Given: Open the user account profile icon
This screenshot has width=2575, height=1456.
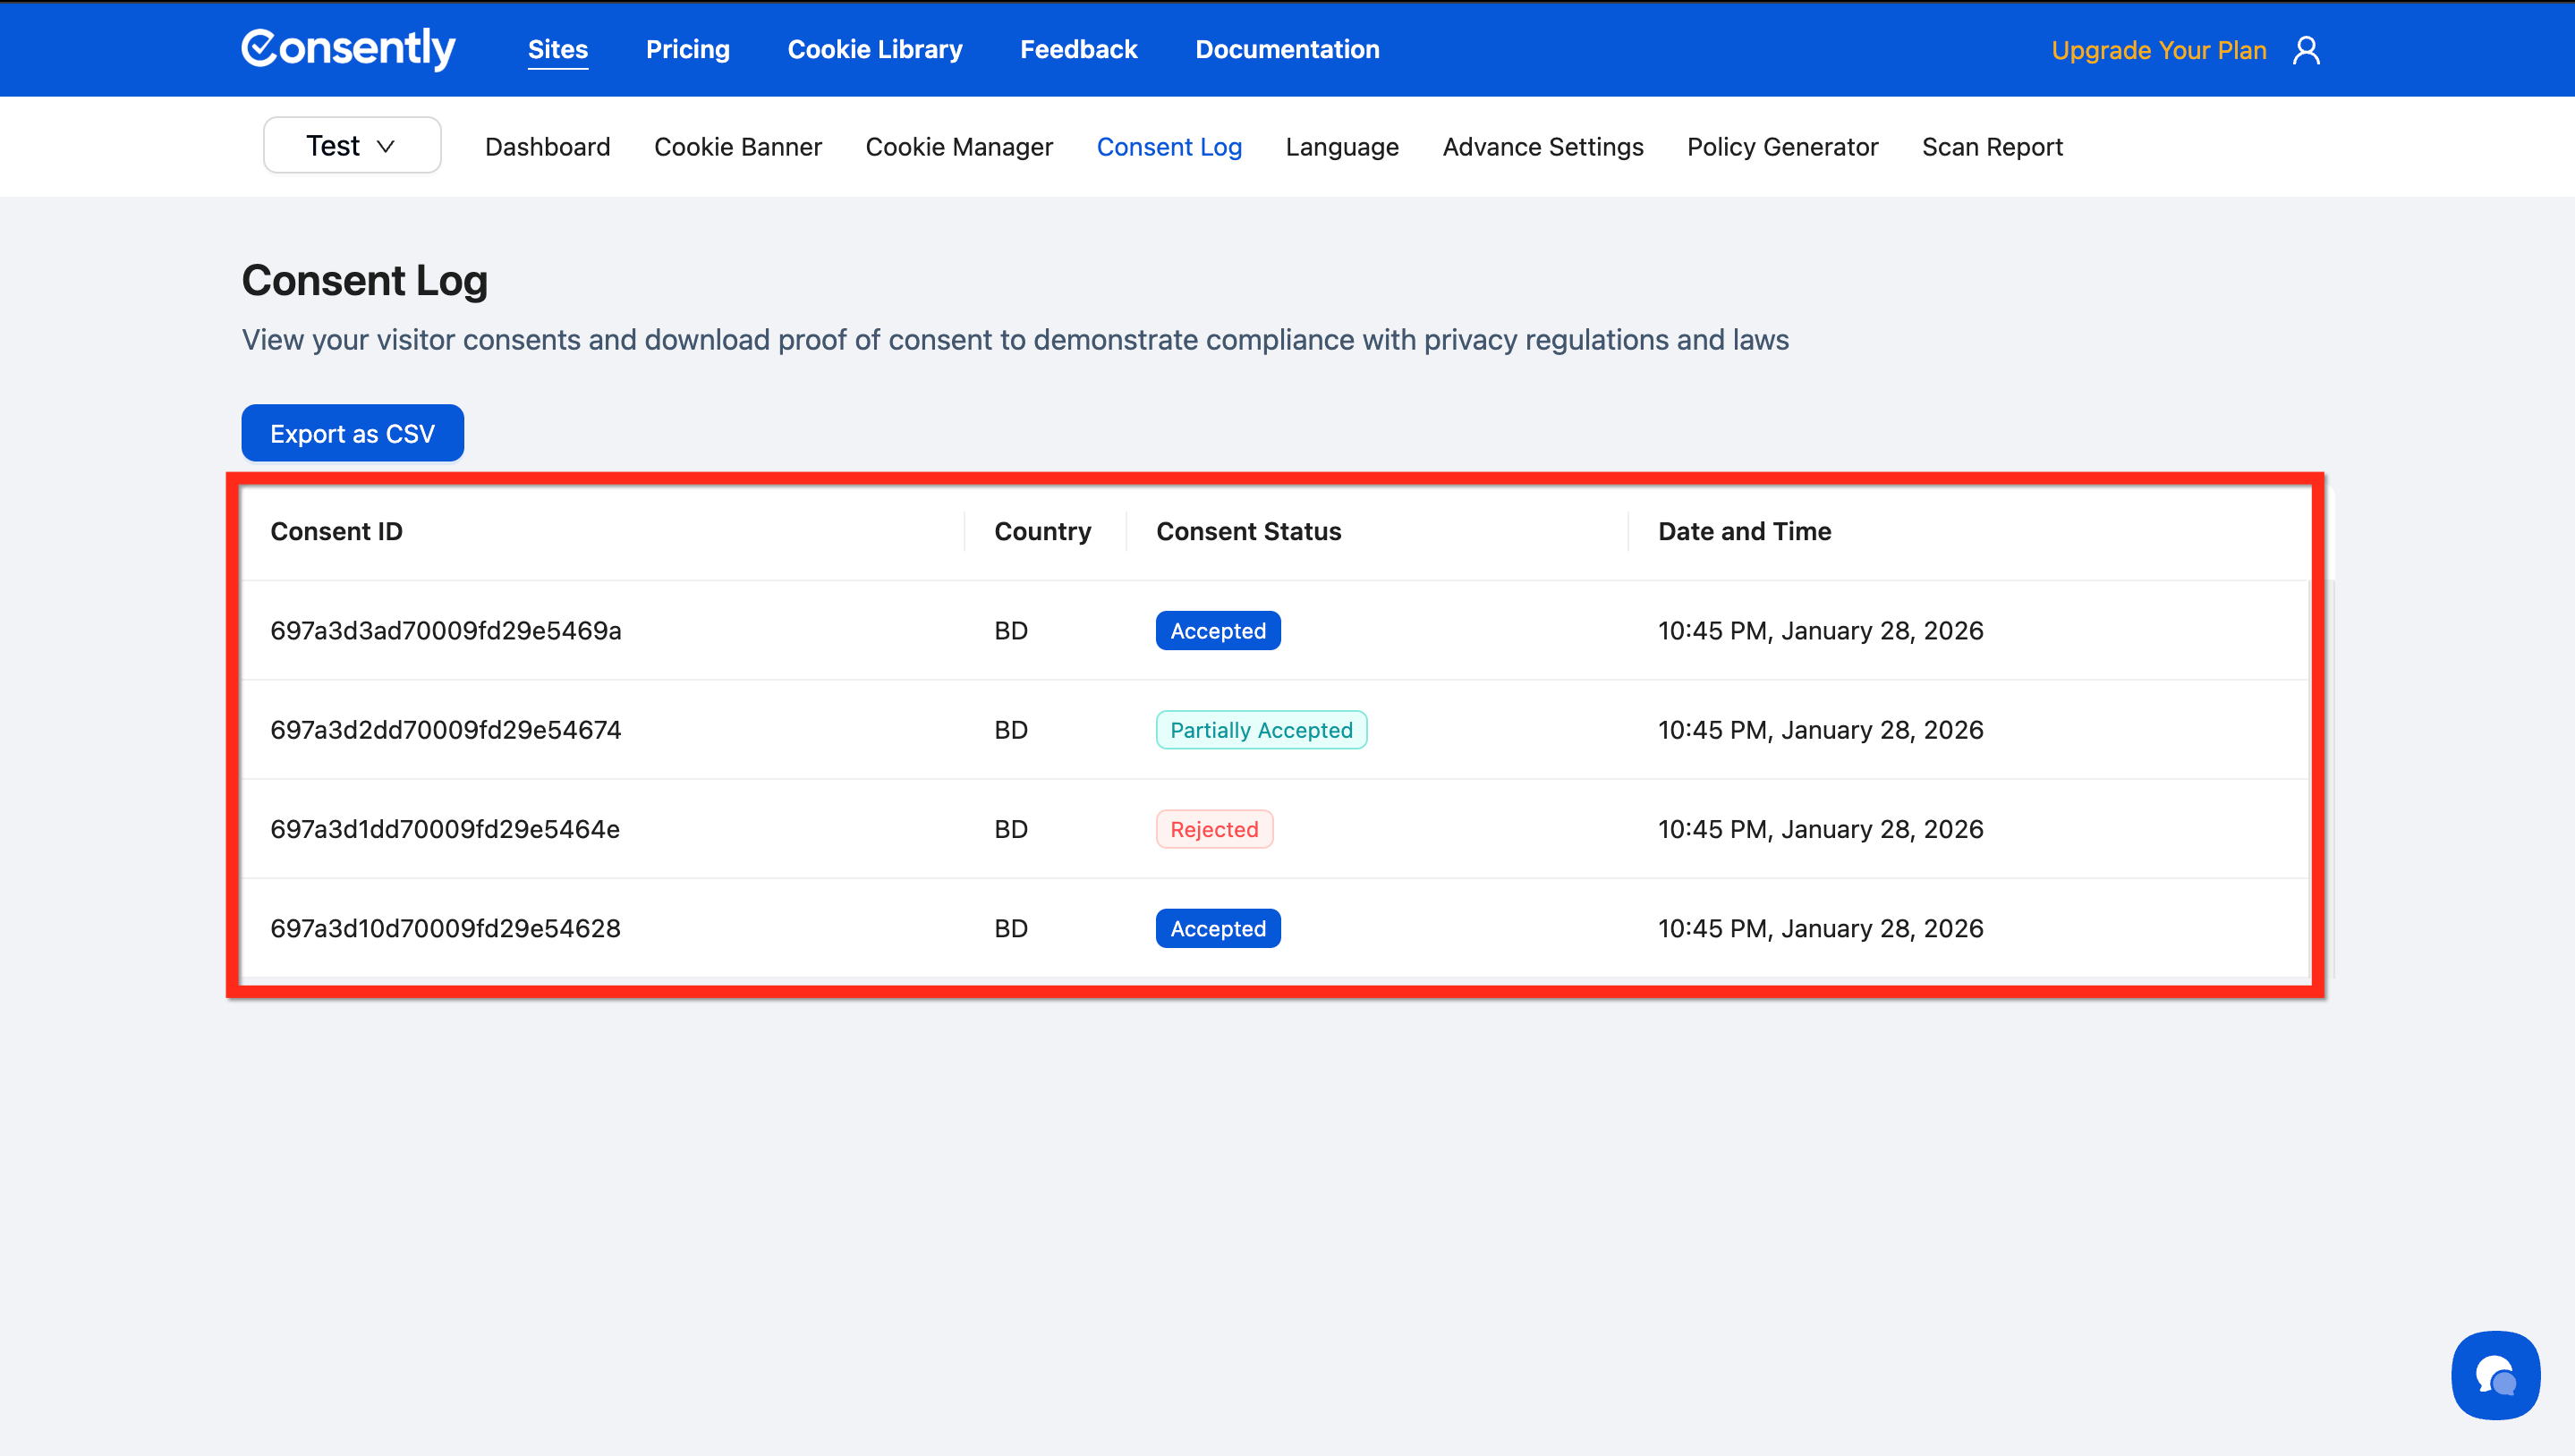Looking at the screenshot, I should click(x=2306, y=50).
